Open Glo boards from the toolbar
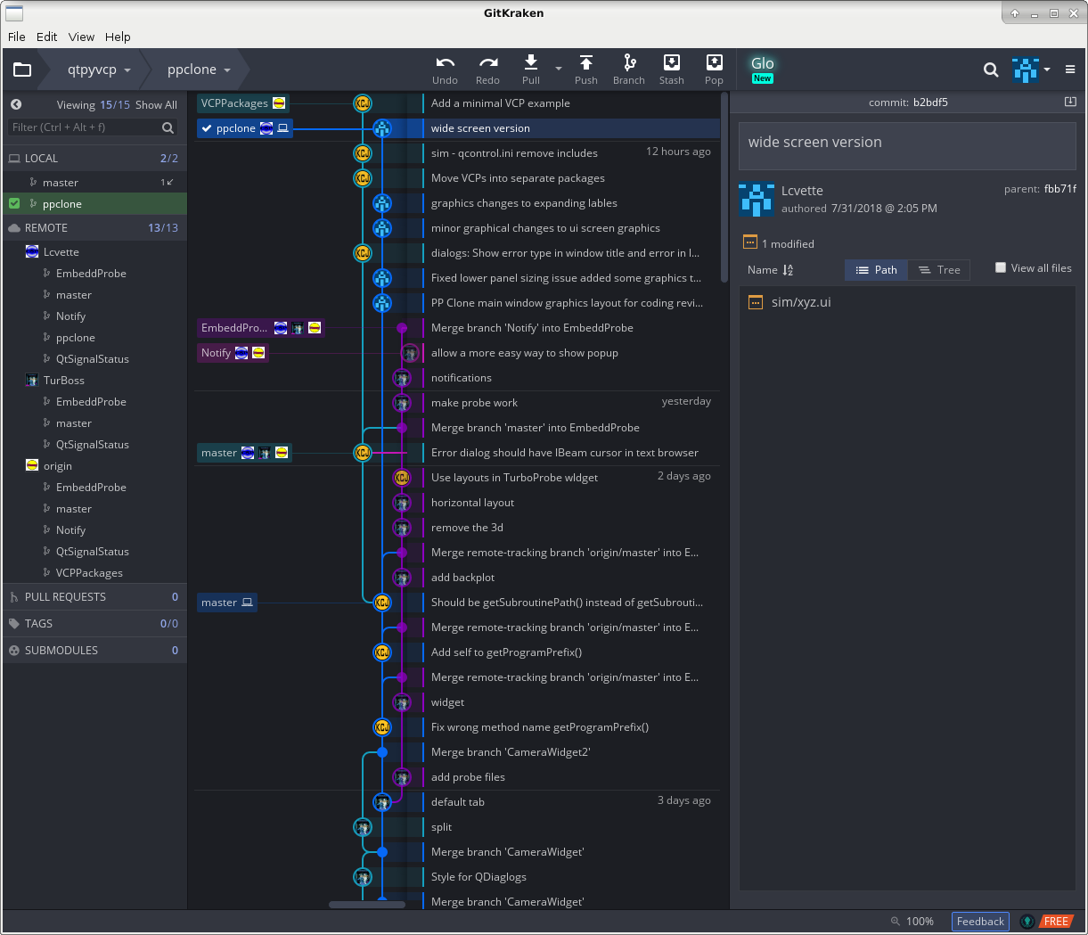 pyautogui.click(x=763, y=69)
